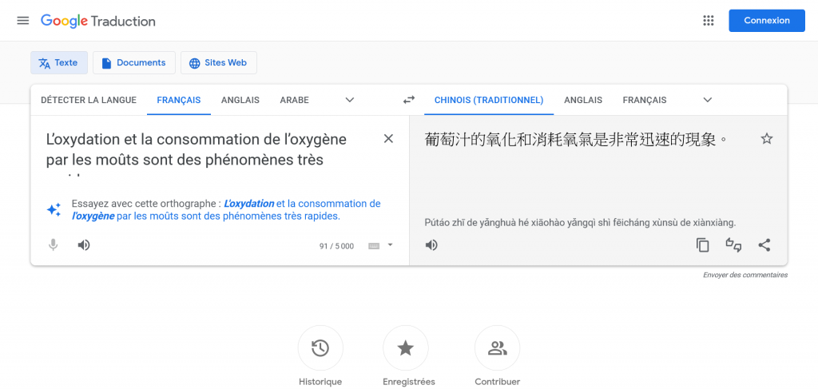Expand the target language list chevron
818x389 pixels.
click(x=708, y=100)
